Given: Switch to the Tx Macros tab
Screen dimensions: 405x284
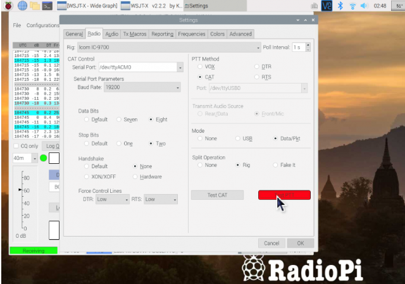Looking at the screenshot, I should pyautogui.click(x=135, y=34).
